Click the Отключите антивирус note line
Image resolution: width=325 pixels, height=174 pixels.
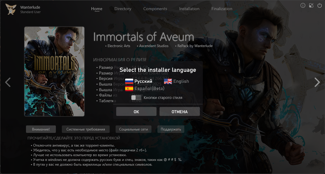[x=74, y=145]
